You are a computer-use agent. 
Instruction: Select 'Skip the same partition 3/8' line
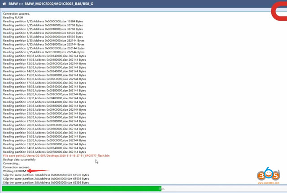click(x=46, y=182)
